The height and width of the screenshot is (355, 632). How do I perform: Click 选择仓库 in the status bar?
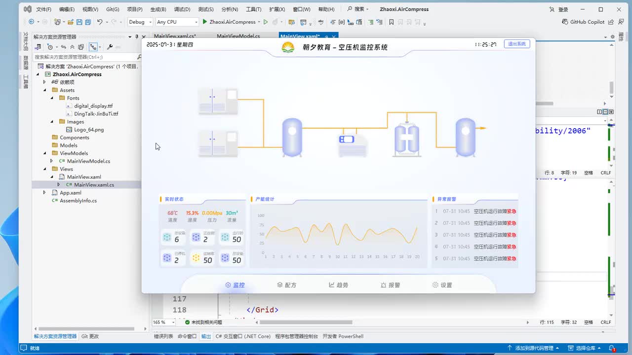coord(586,348)
